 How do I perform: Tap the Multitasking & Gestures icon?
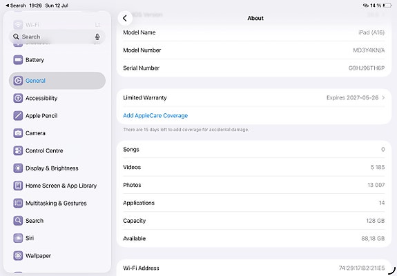coord(18,203)
